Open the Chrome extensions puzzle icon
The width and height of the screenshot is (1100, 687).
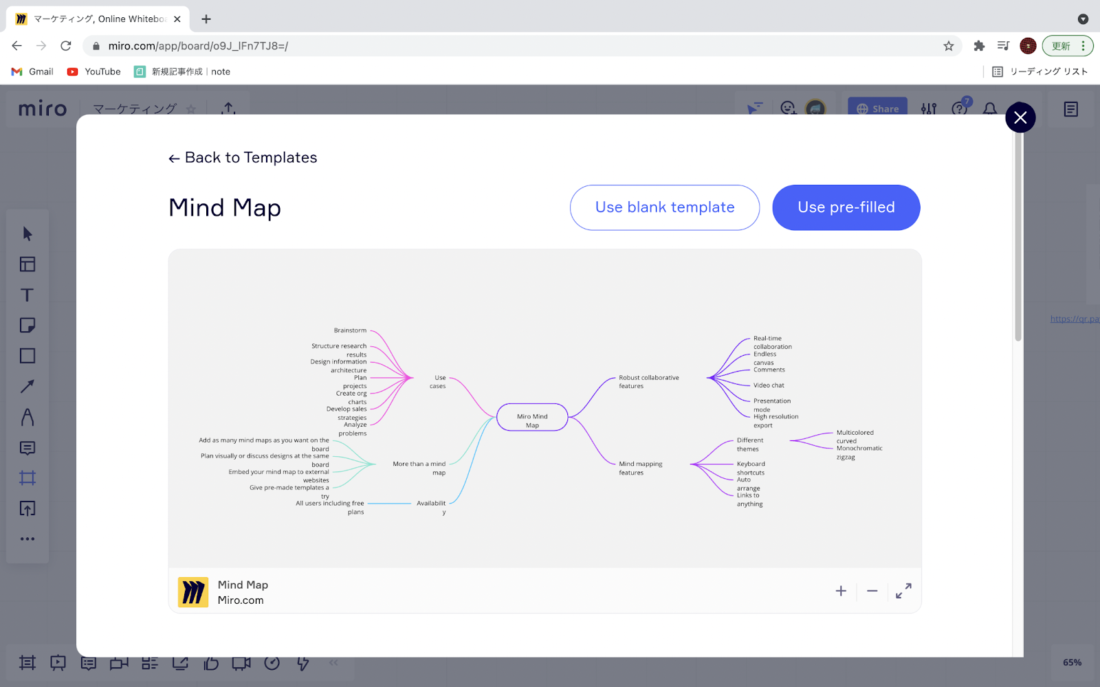[979, 46]
